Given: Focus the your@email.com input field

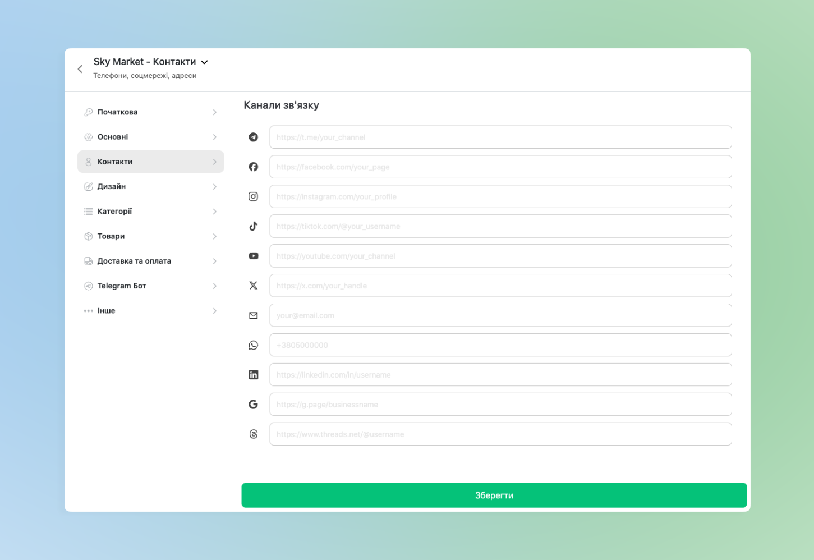Looking at the screenshot, I should pos(500,315).
